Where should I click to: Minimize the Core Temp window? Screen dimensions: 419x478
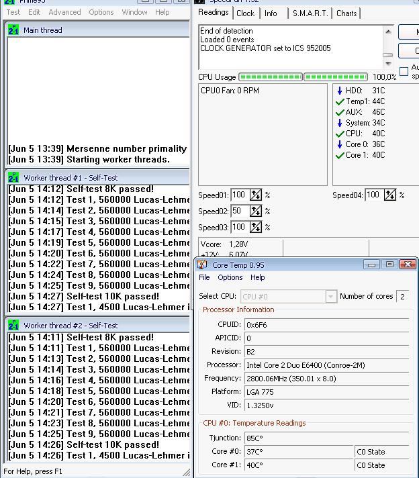(x=371, y=265)
